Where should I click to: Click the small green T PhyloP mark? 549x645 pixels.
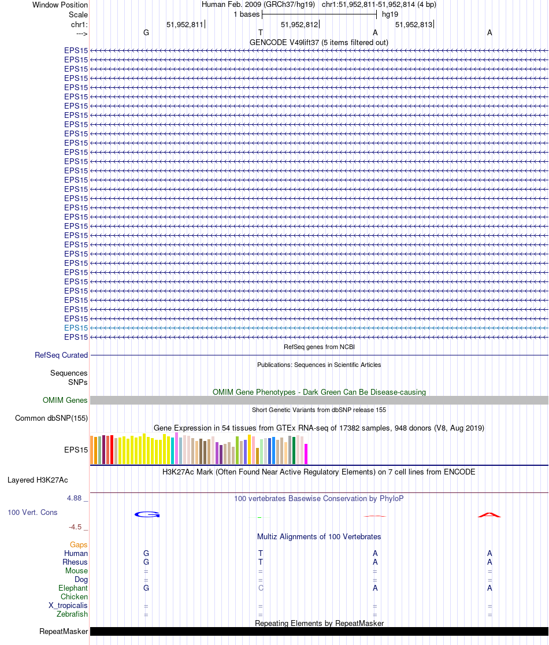click(x=260, y=517)
